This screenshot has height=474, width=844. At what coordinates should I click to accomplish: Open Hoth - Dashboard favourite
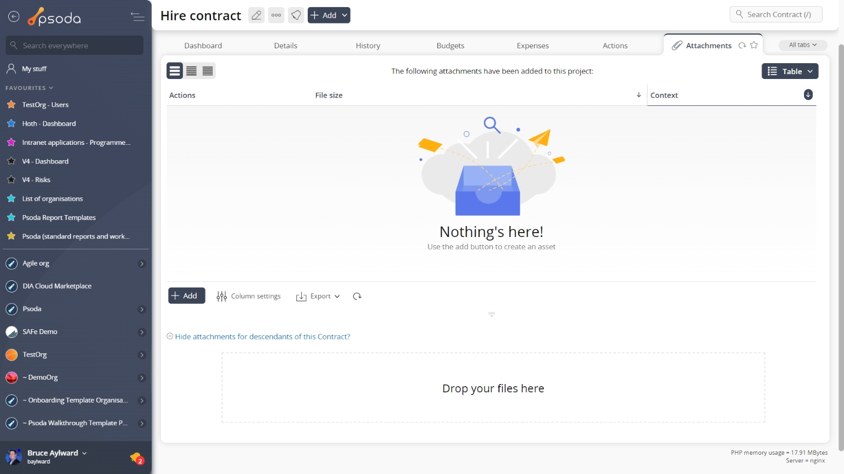[49, 123]
